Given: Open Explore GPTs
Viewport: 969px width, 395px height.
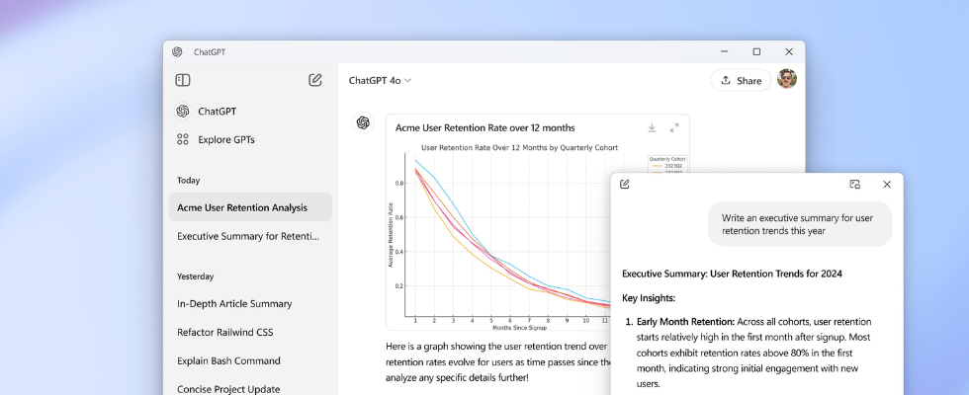Looking at the screenshot, I should 225,139.
